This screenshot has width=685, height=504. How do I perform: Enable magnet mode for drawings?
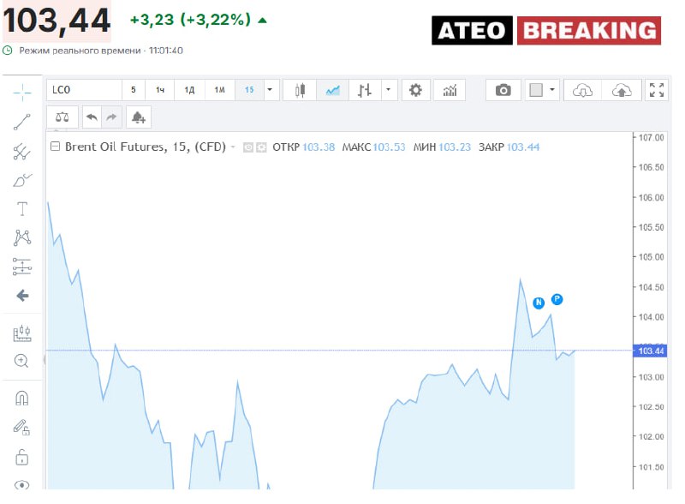click(21, 397)
